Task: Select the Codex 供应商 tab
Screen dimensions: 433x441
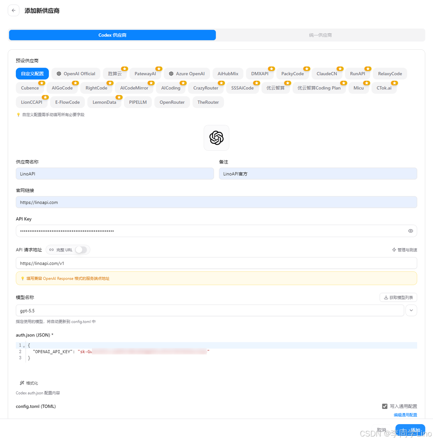Action: pyautogui.click(x=112, y=35)
